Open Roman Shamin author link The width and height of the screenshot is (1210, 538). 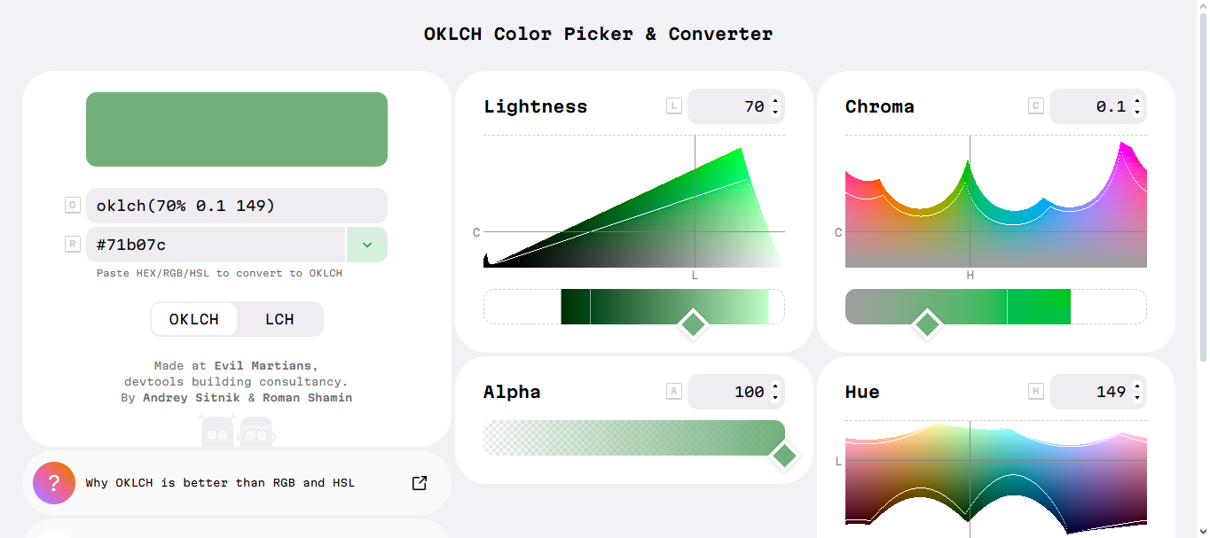click(306, 398)
